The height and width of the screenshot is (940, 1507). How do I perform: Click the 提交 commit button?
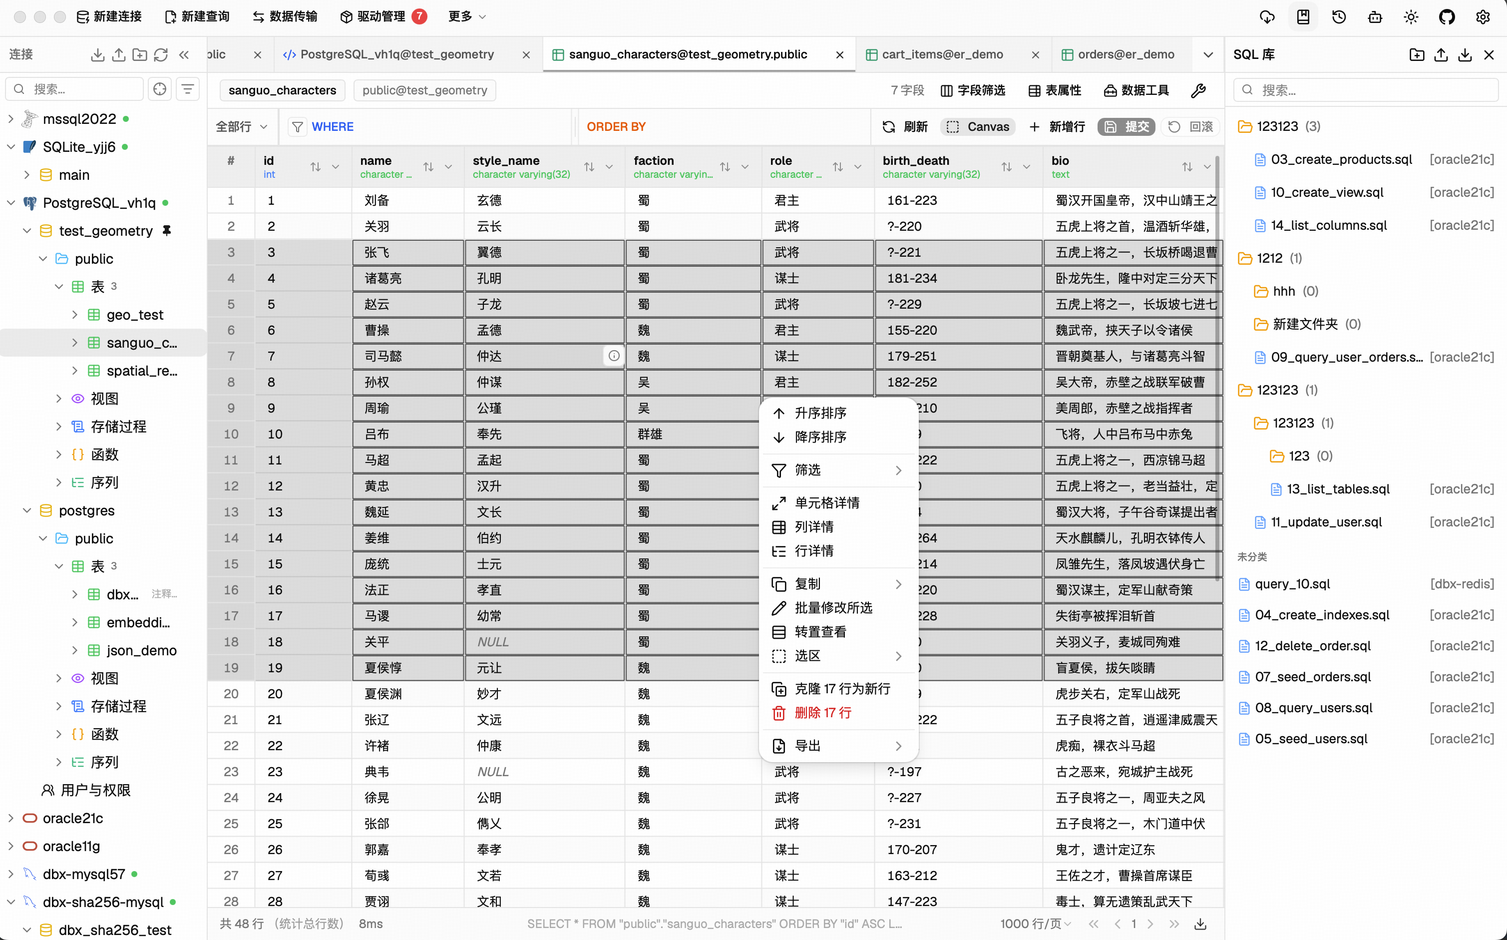pos(1126,127)
